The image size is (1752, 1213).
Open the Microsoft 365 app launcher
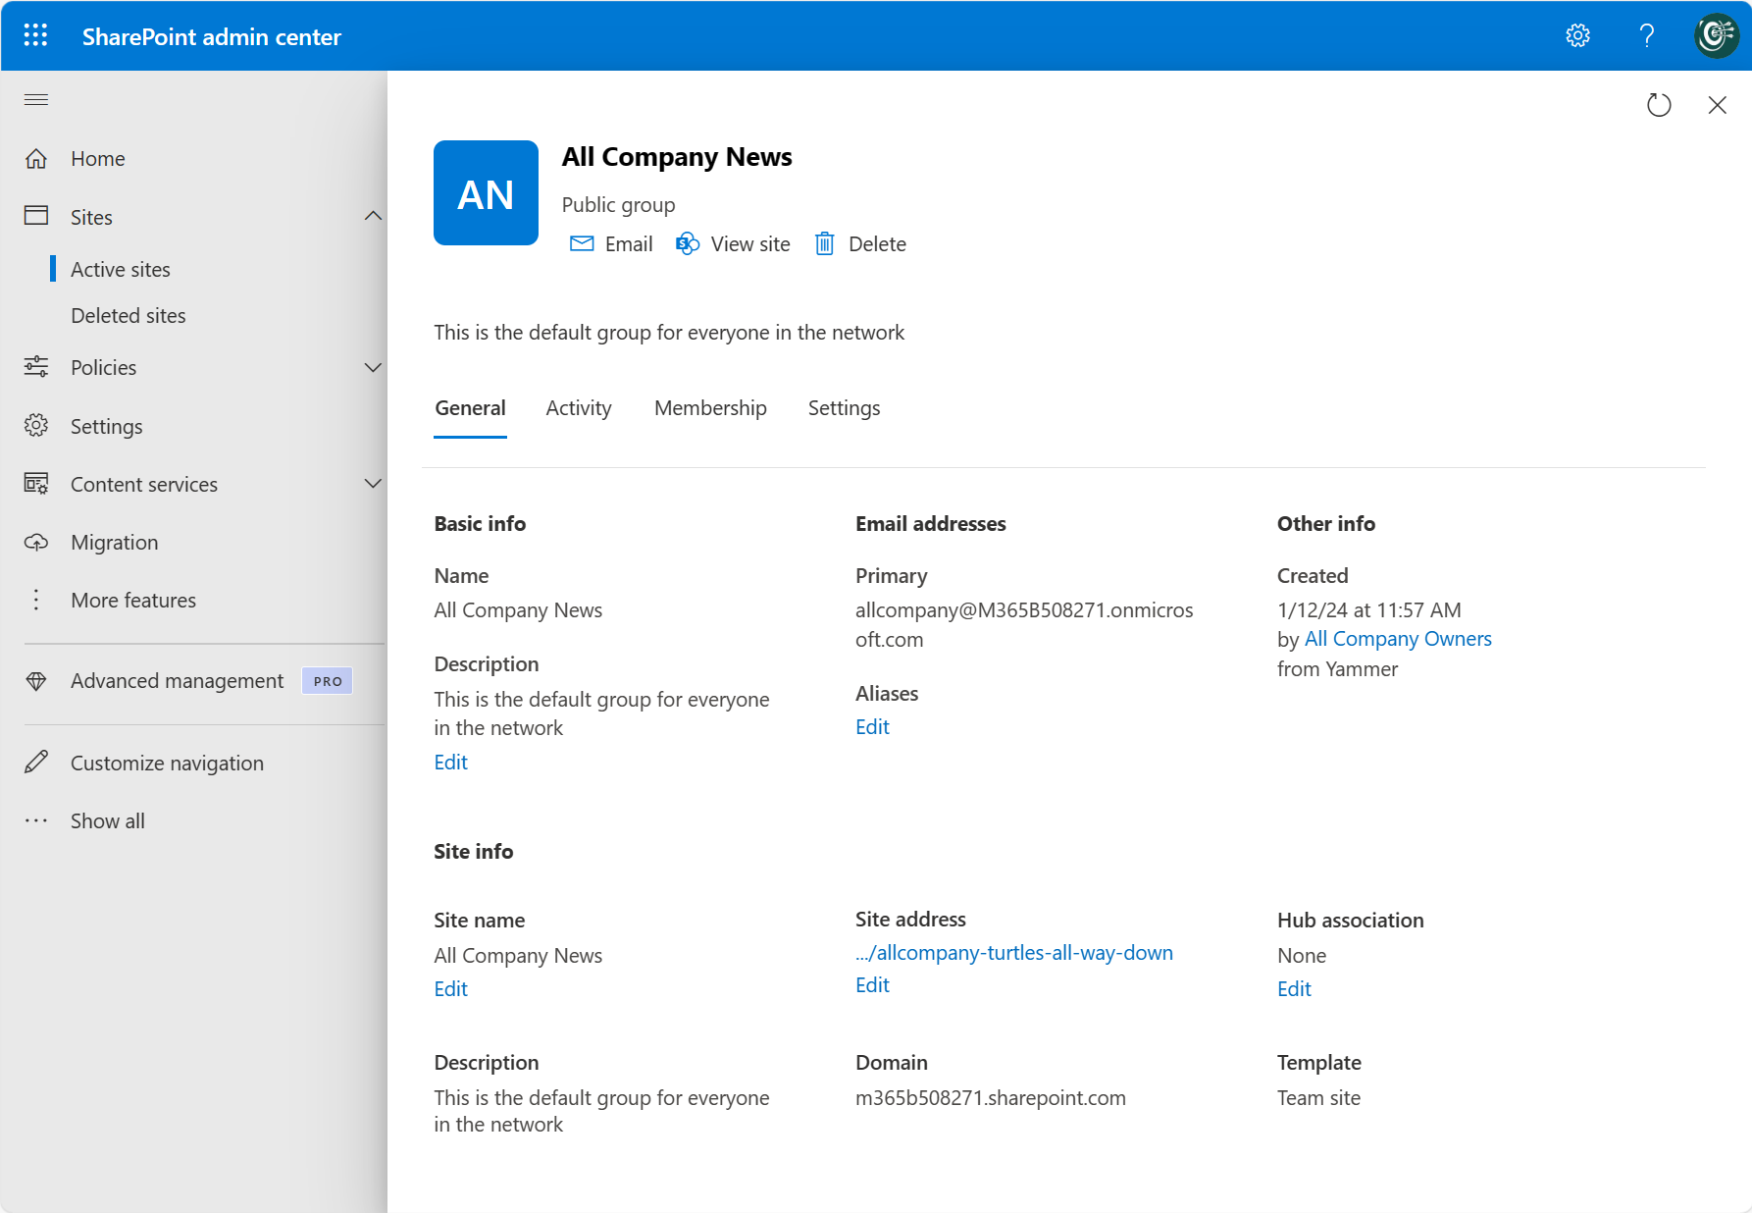point(34,35)
